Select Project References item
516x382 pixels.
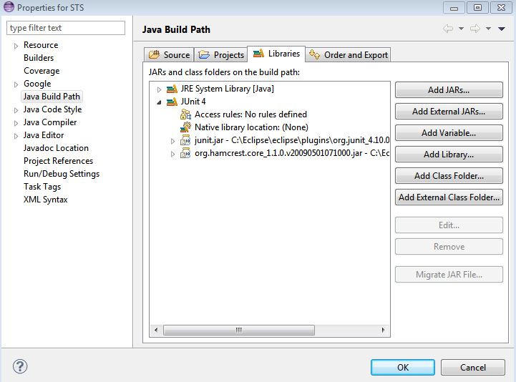58,161
